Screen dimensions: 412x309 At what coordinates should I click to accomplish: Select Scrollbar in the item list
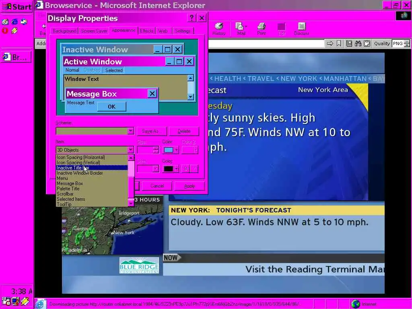[92, 194]
